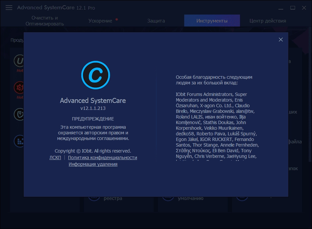Viewport: 312px width, 229px height.
Task: Switch to Очистить и Оптимизировать tab
Action: 45,21
